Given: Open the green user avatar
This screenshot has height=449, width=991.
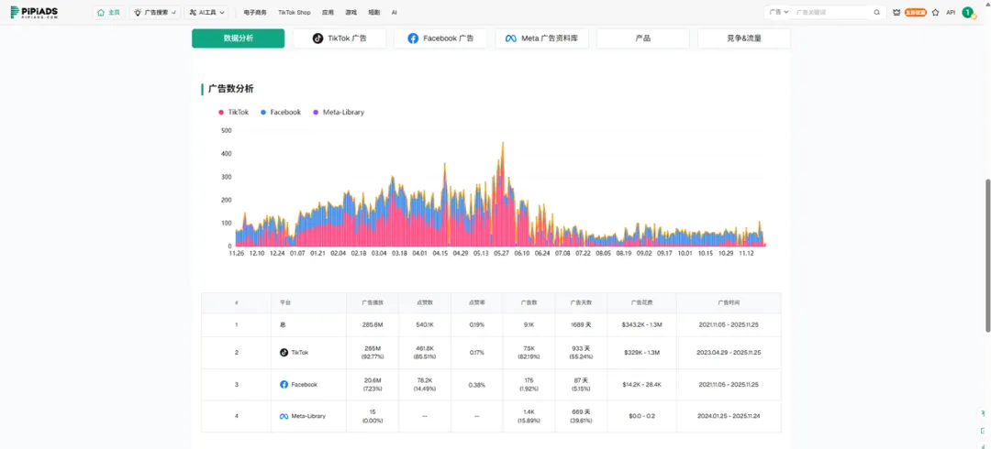Looking at the screenshot, I should click(x=967, y=13).
